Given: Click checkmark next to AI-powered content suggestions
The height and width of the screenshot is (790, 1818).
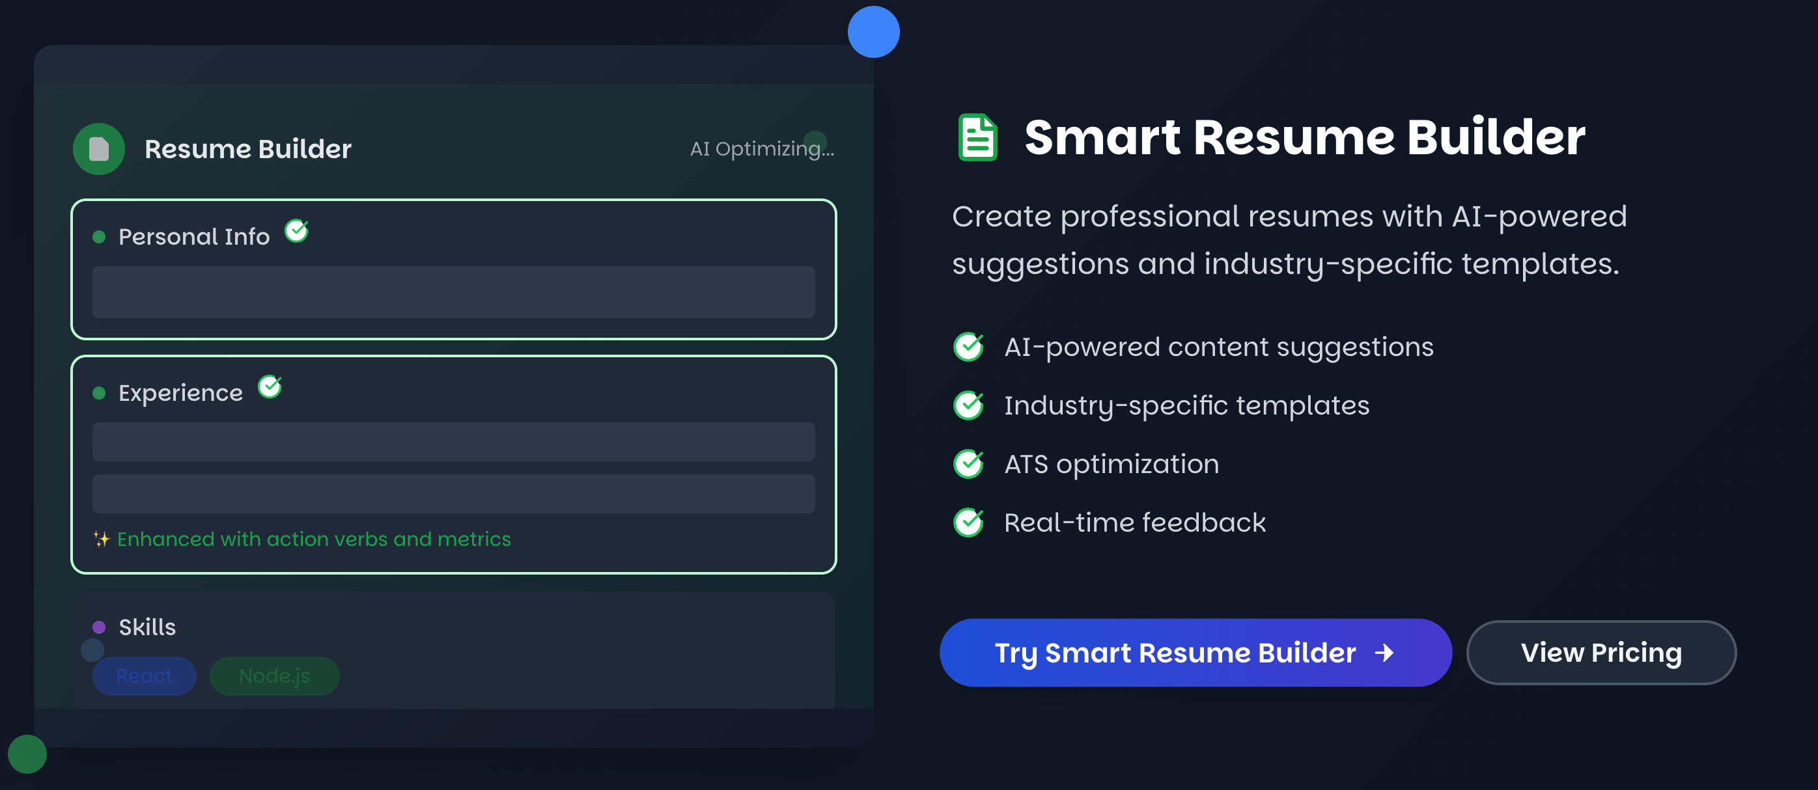Looking at the screenshot, I should (x=968, y=346).
